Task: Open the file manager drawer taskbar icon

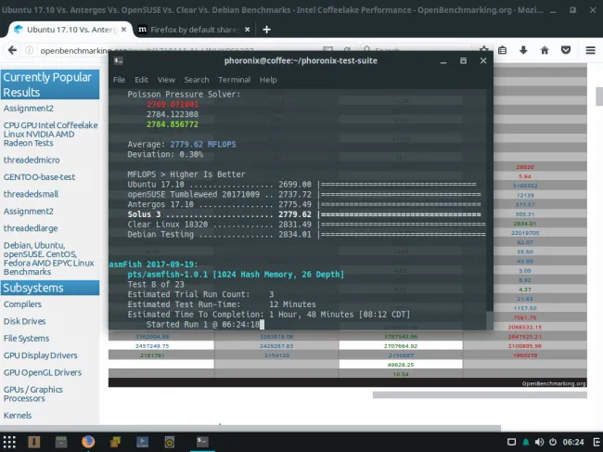Action: 61,442
